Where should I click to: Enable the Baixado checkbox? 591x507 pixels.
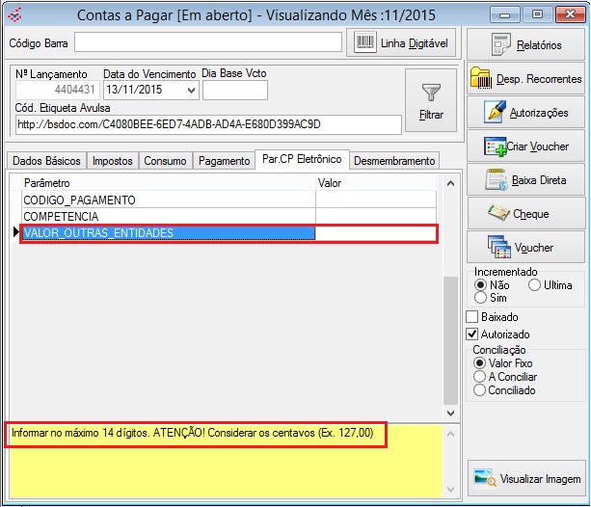[x=472, y=317]
